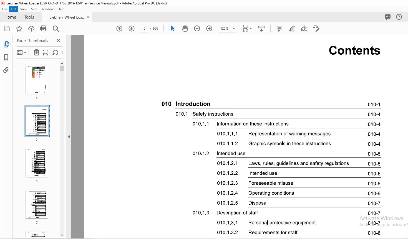Viewport: 408px width, 239px height.
Task: Open the File menu
Action: pyautogui.click(x=4, y=9)
